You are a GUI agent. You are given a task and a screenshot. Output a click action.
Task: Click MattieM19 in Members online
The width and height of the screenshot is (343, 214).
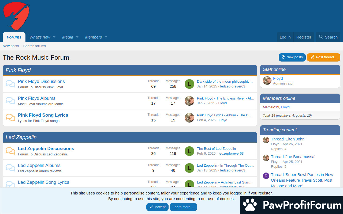tap(271, 107)
